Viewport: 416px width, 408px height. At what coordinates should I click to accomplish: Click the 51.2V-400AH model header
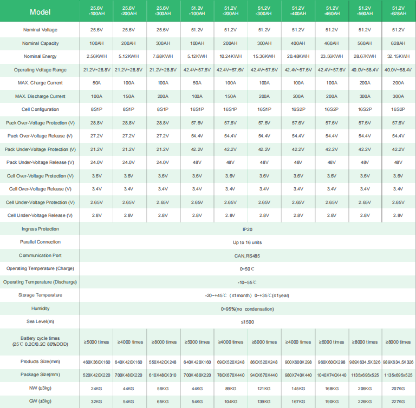[x=298, y=11]
